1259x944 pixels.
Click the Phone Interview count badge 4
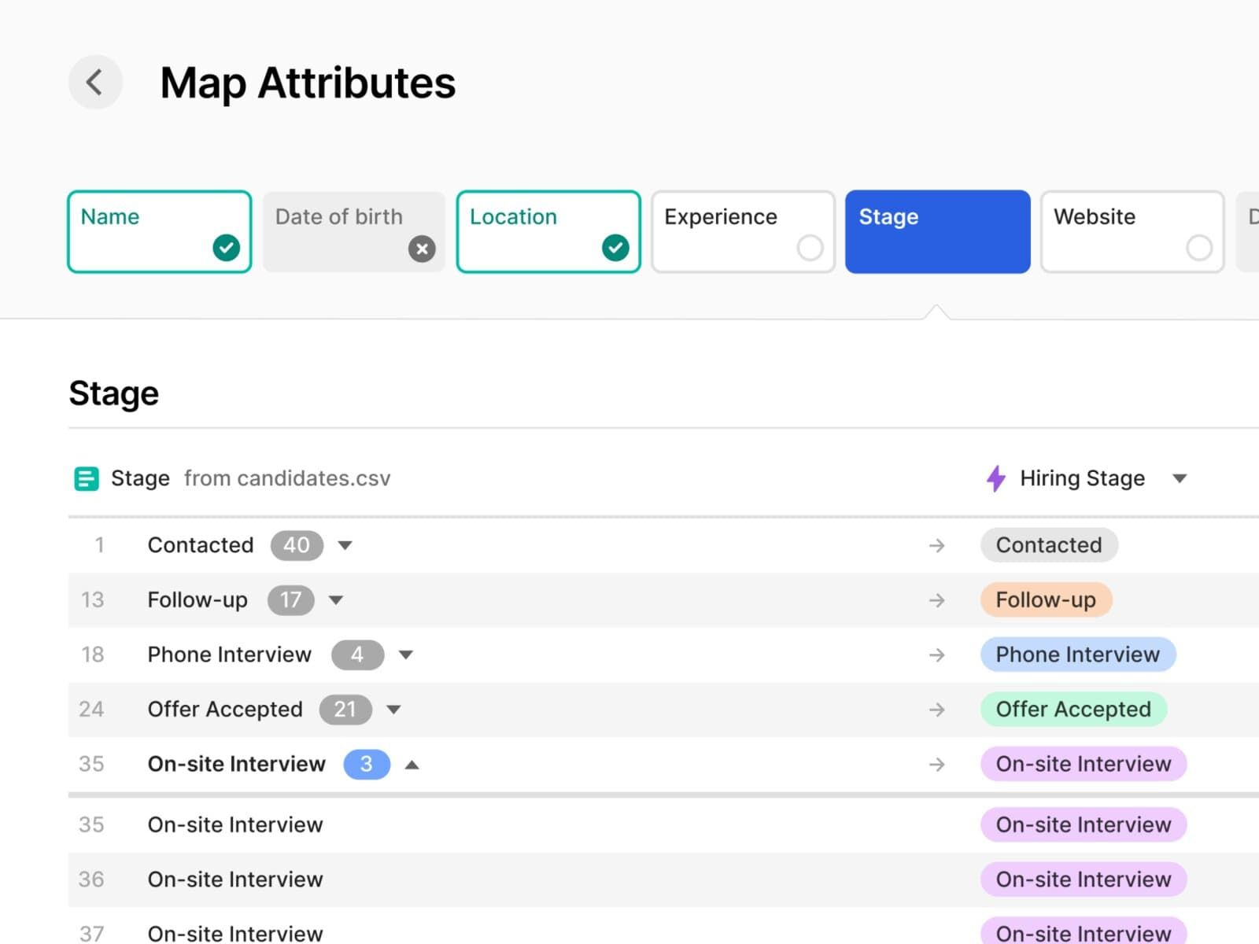point(357,655)
